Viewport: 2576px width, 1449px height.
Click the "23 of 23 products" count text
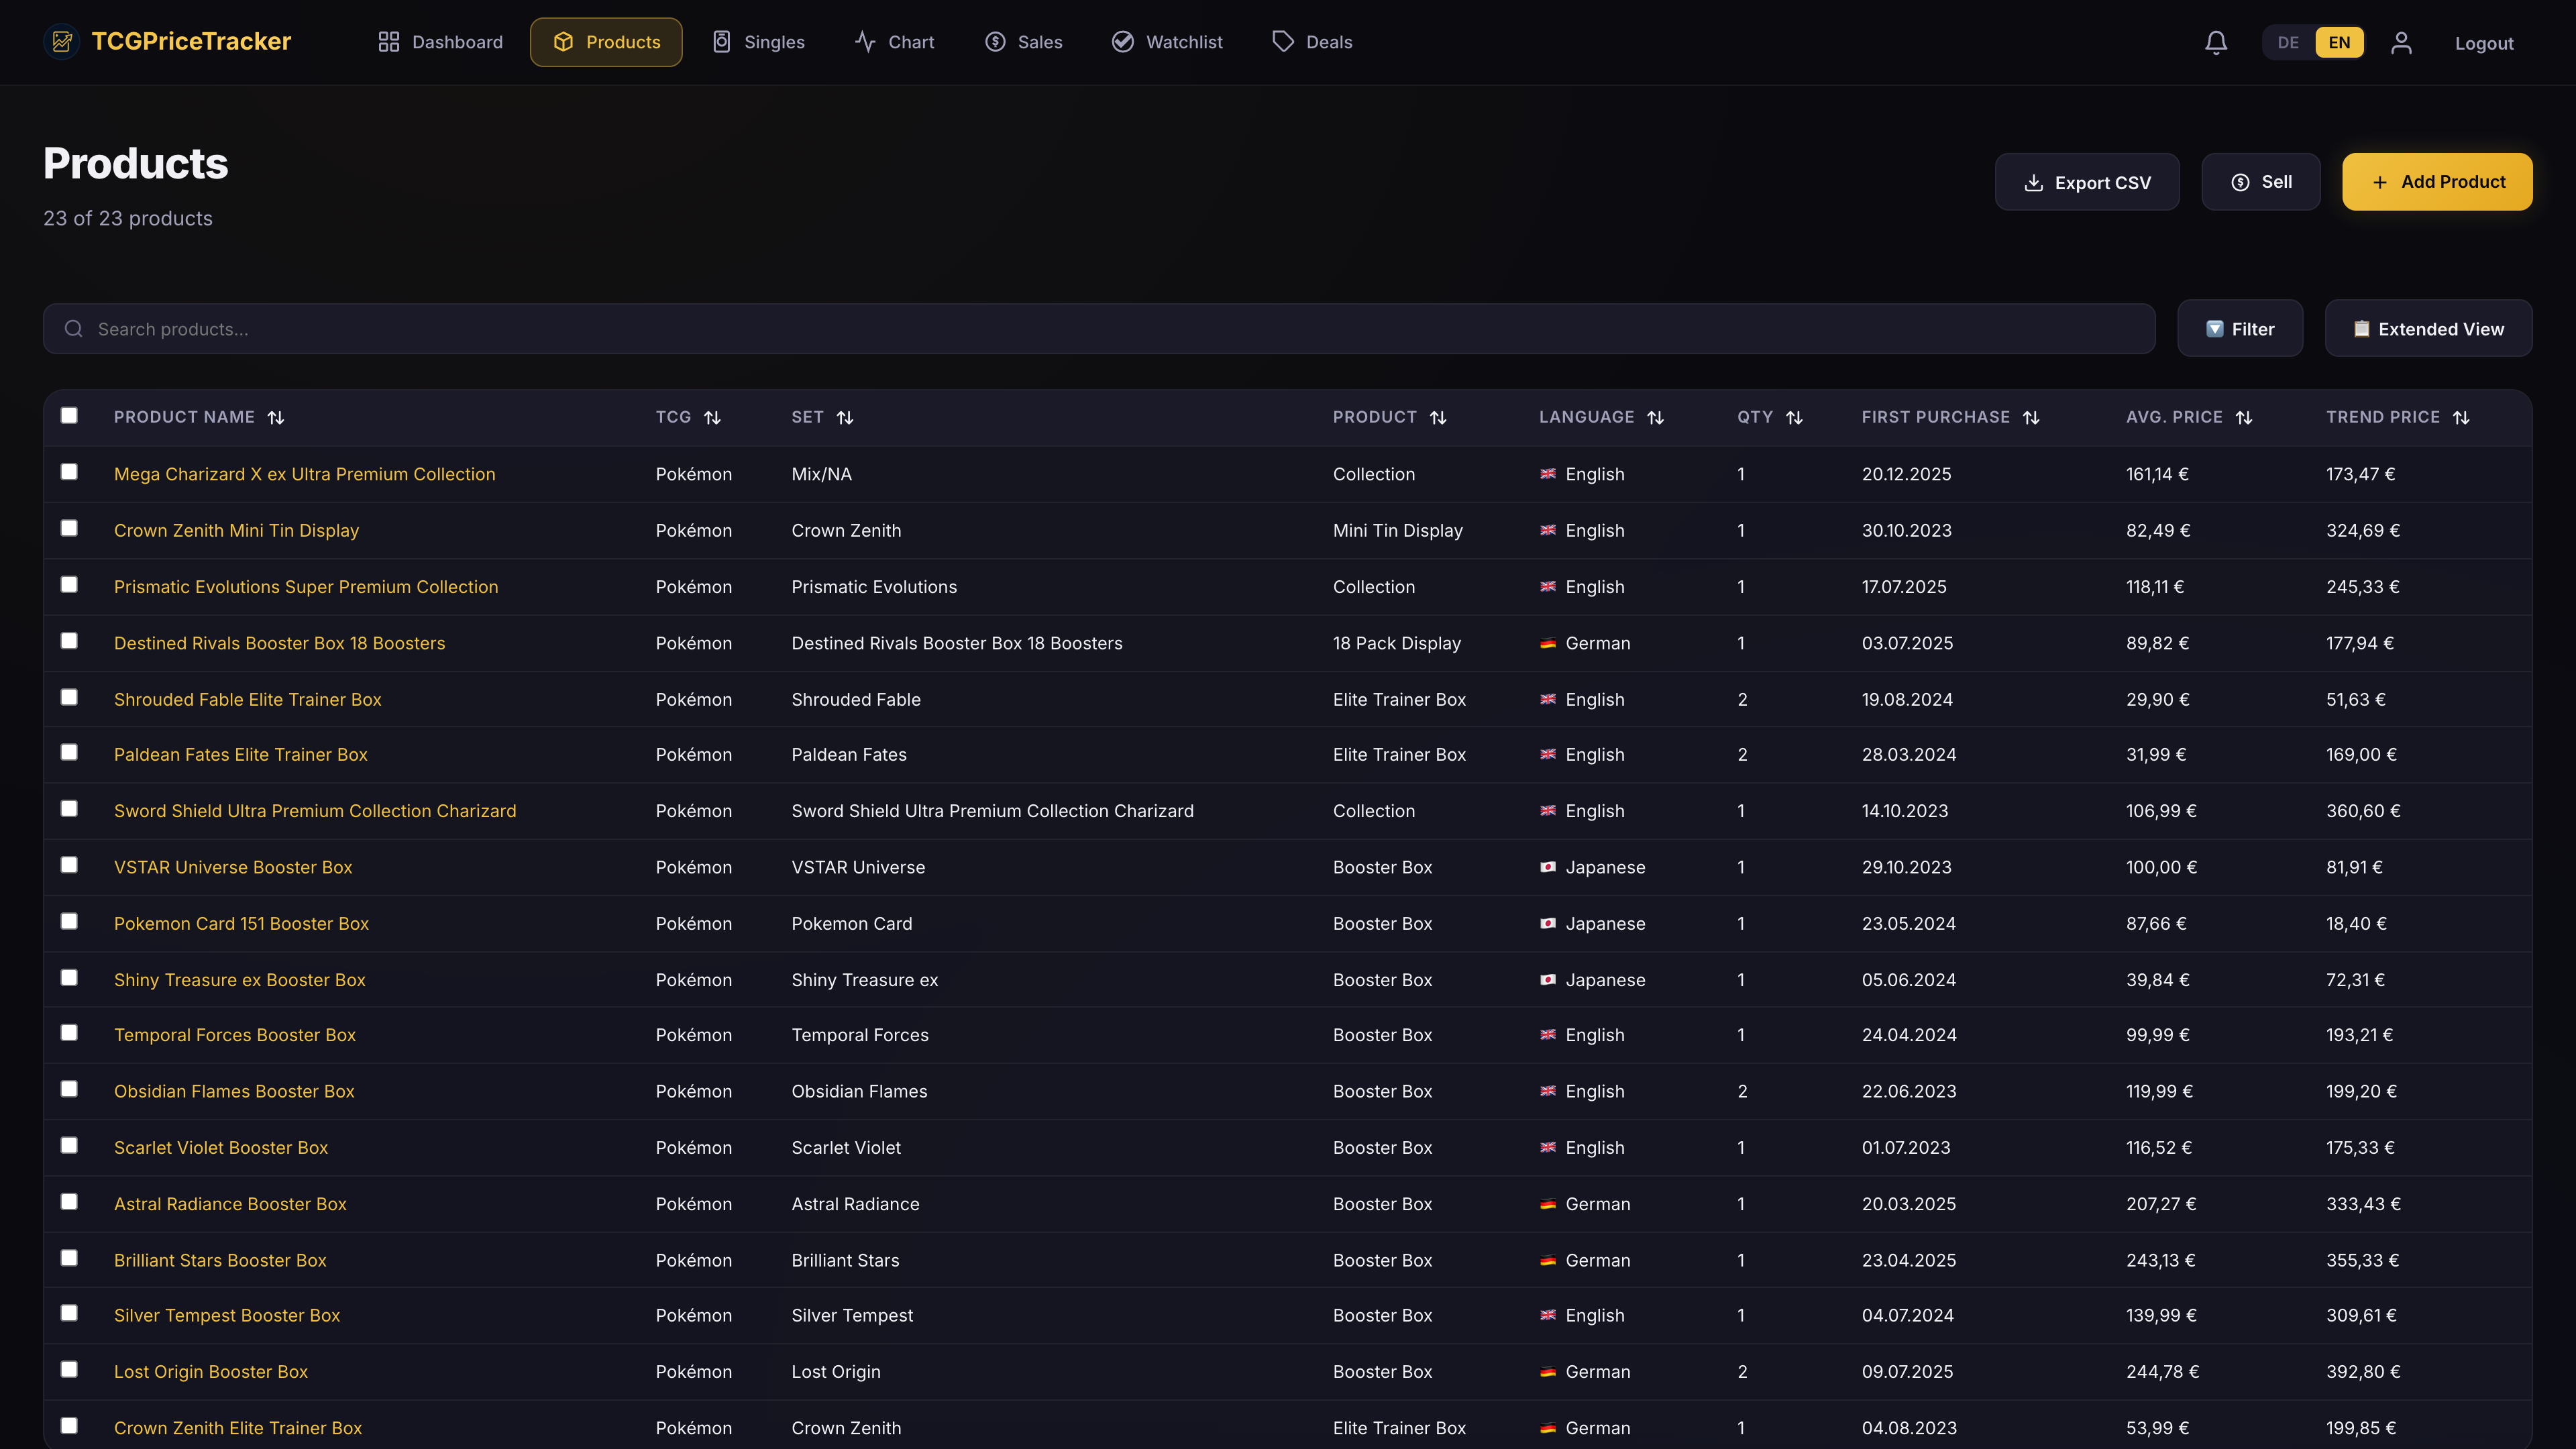point(128,218)
